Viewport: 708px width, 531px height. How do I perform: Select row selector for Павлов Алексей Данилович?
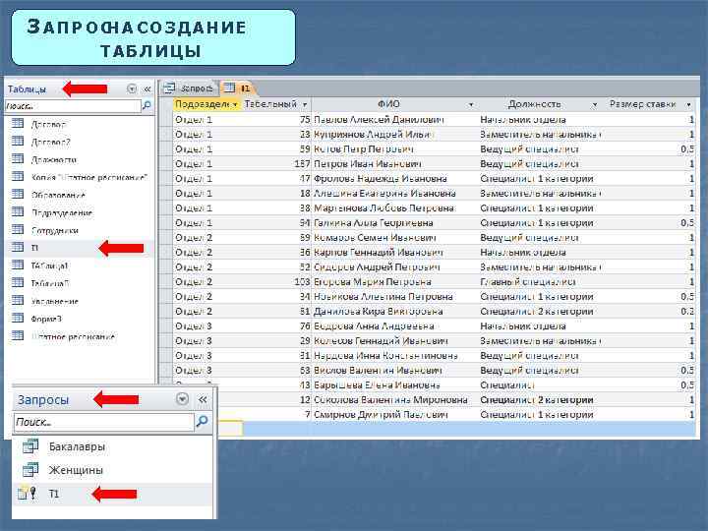click(166, 120)
